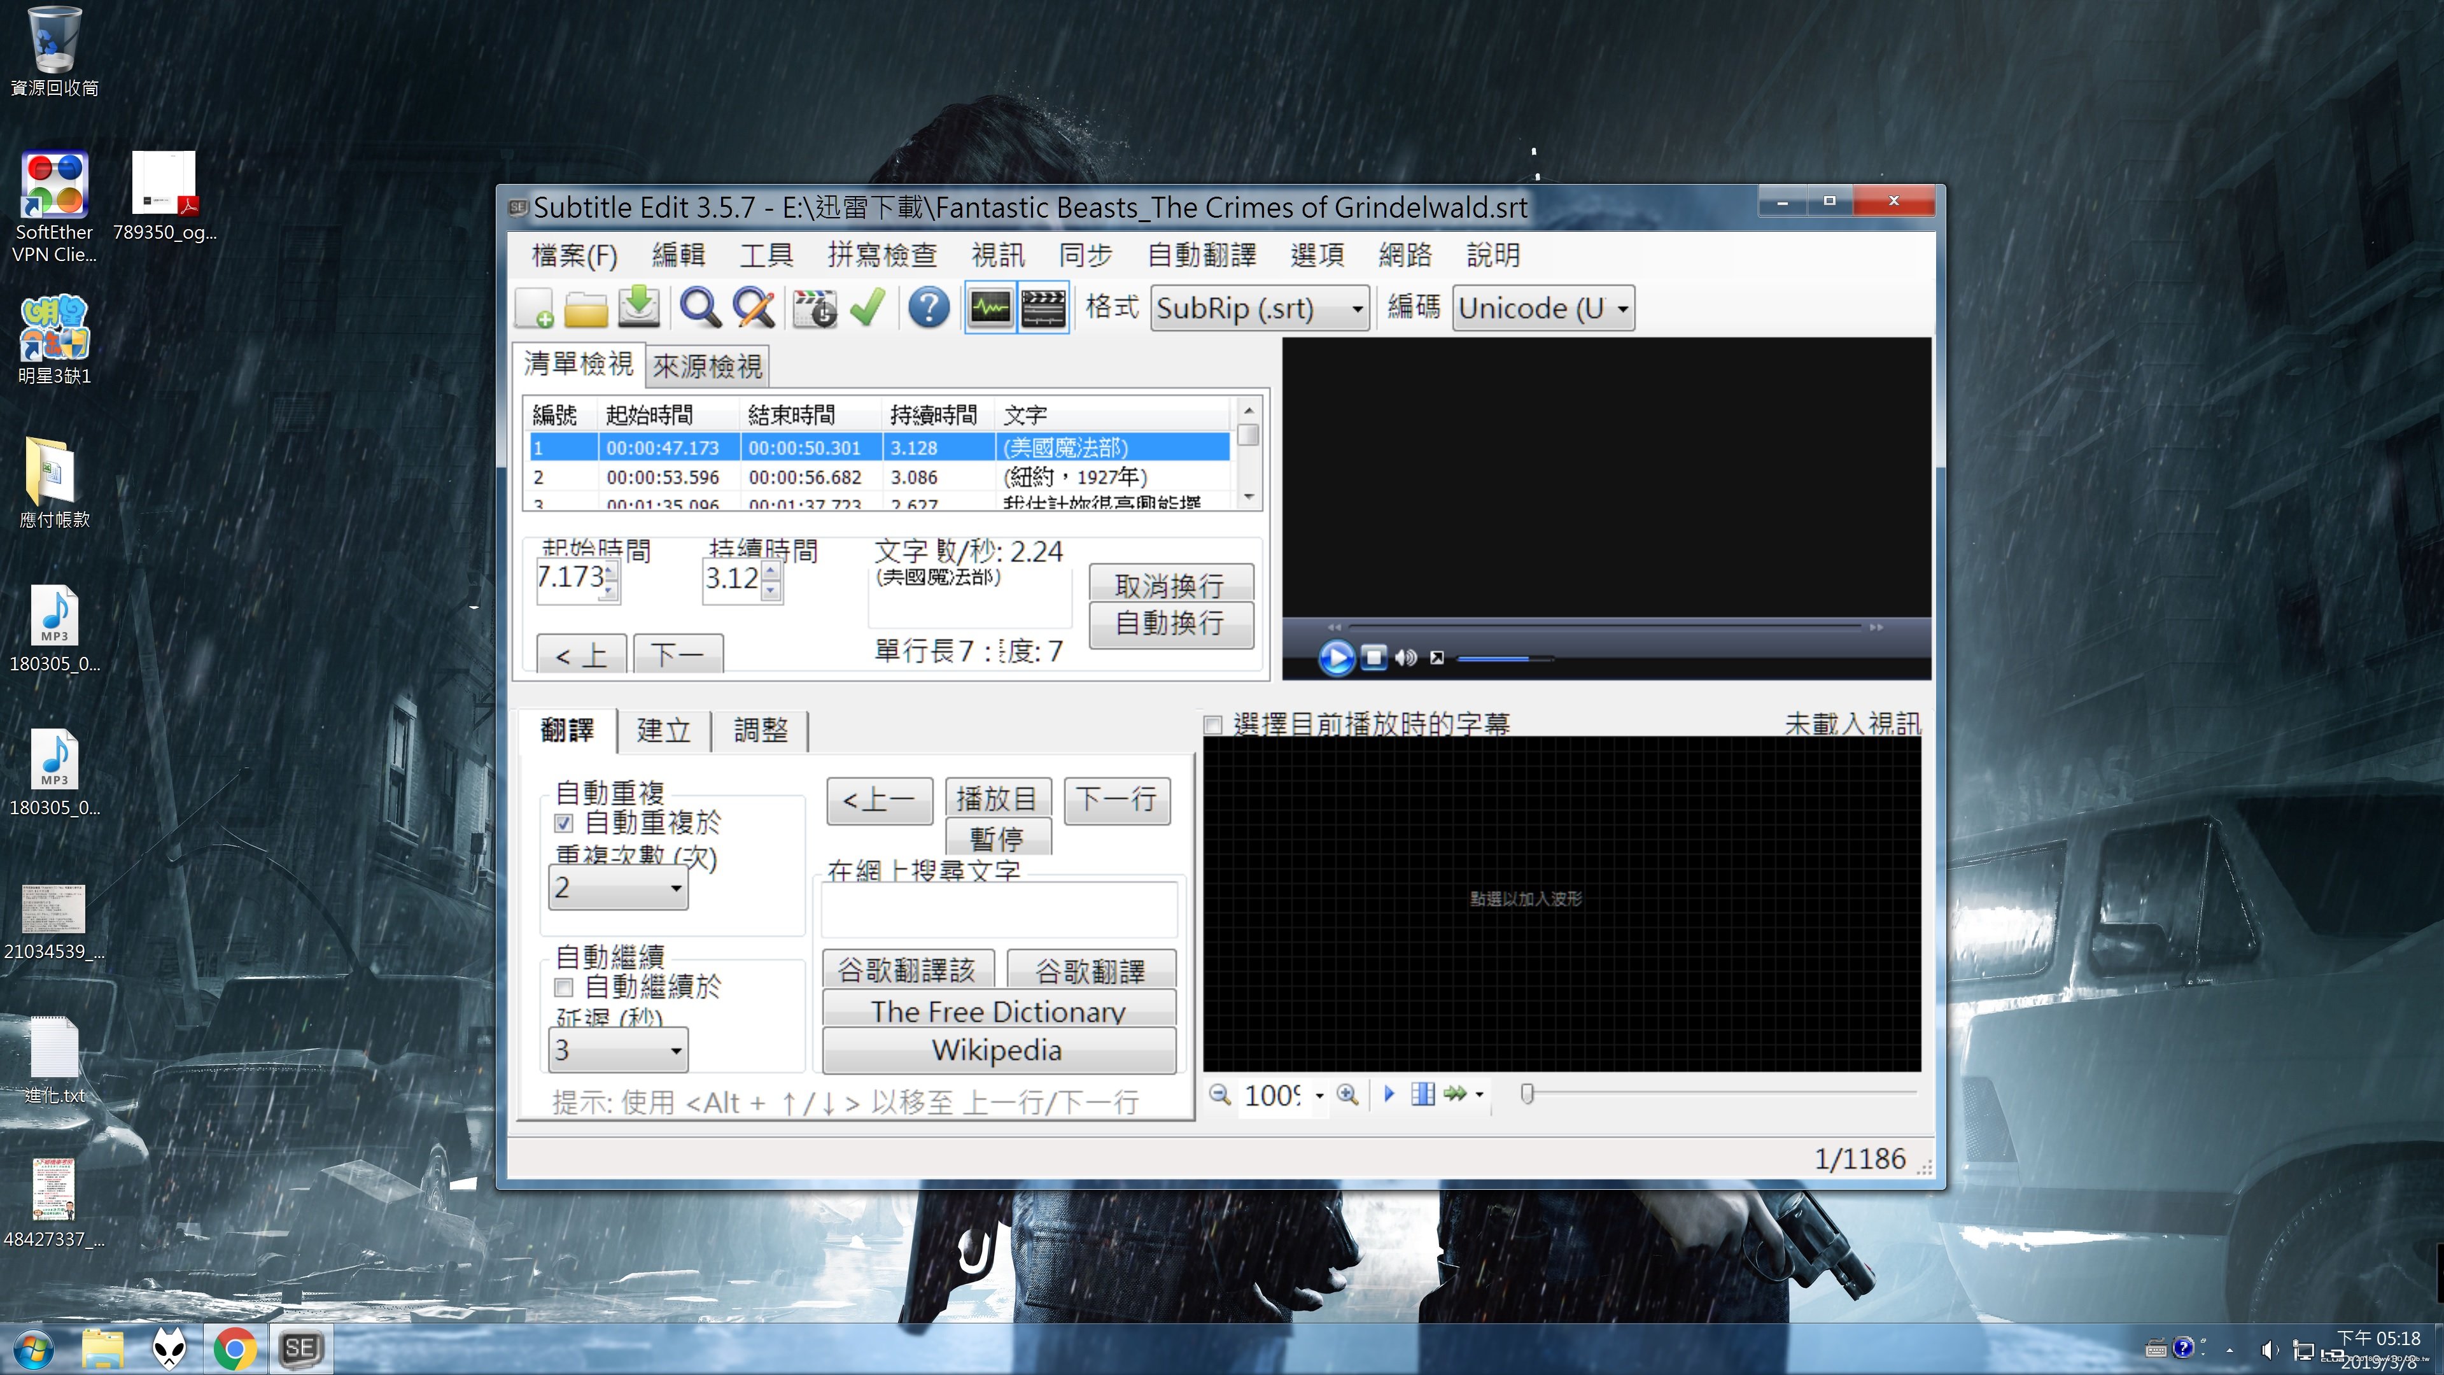Click the Replace magnifier-with-pencil icon
This screenshot has width=2444, height=1375.
pos(754,308)
